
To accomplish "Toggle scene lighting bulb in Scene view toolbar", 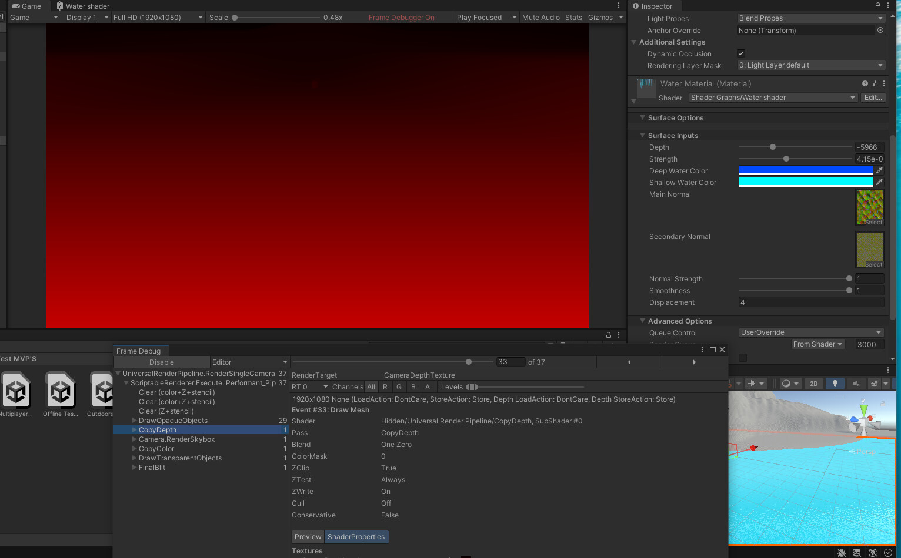I will click(x=835, y=384).
